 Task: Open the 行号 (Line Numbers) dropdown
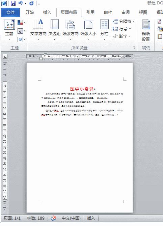121,29
